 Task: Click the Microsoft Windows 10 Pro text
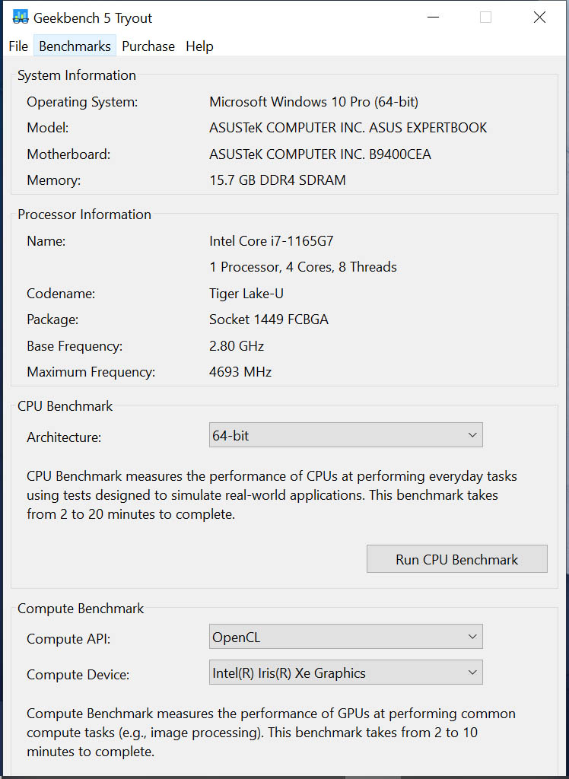click(x=313, y=101)
